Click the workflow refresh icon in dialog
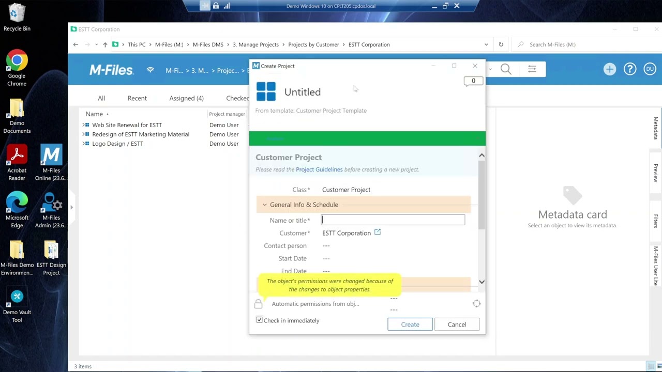This screenshot has width=662, height=372. click(476, 304)
